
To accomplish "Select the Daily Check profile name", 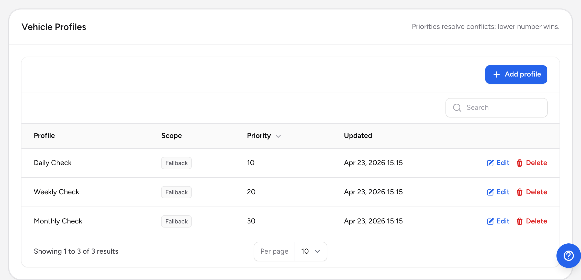I will [x=53, y=163].
